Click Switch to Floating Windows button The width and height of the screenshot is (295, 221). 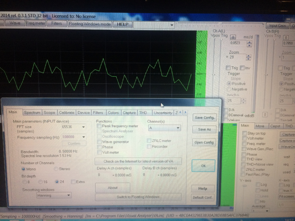(x=138, y=197)
